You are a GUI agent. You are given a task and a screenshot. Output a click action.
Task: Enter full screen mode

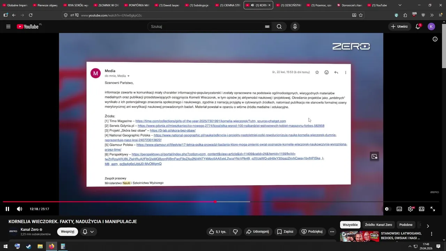(x=433, y=209)
